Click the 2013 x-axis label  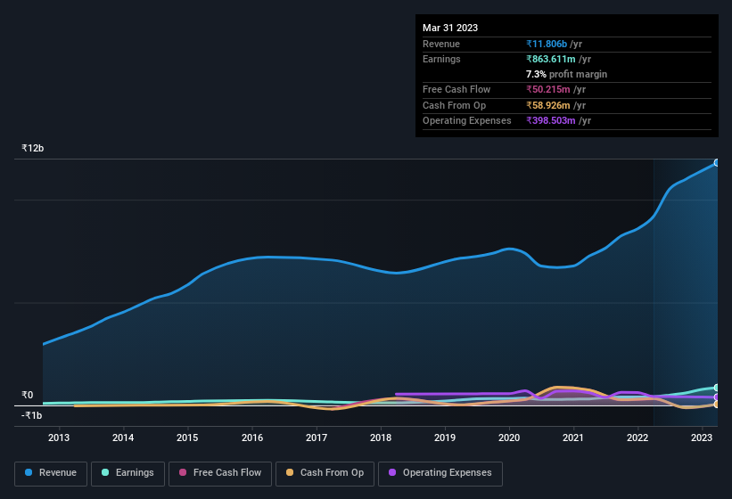click(x=59, y=438)
